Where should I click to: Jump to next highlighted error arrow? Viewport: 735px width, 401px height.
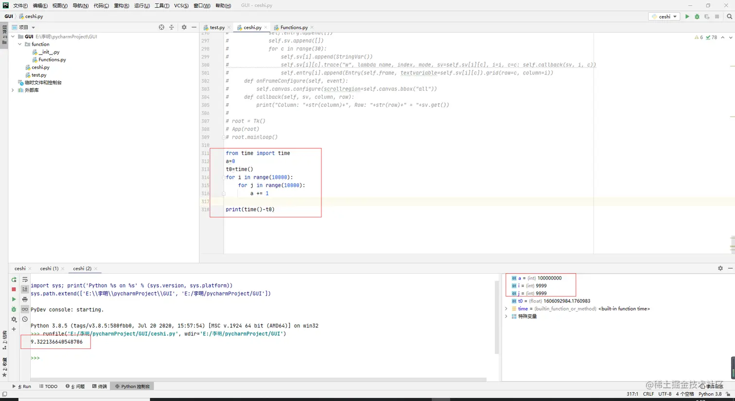coord(731,37)
